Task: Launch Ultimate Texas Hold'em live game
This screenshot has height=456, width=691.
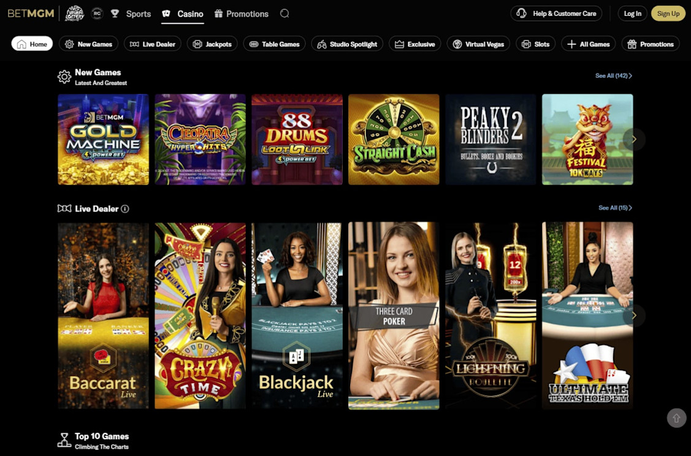Action: point(587,316)
